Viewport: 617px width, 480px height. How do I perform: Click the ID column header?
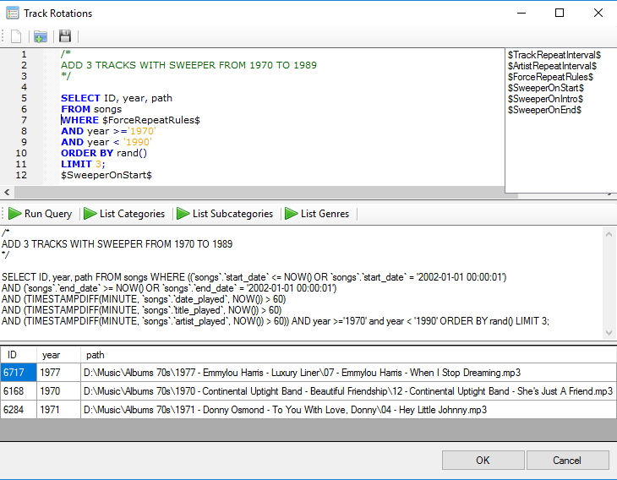19,355
